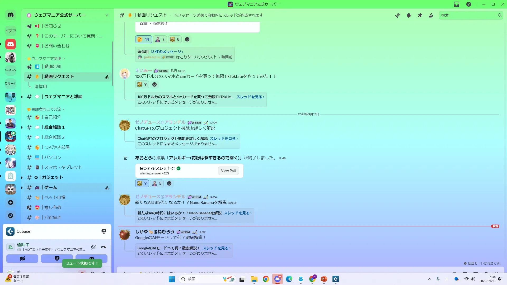The width and height of the screenshot is (507, 285).
Task: Toggle the thinking emoji reaction with 14
Action: point(143,39)
